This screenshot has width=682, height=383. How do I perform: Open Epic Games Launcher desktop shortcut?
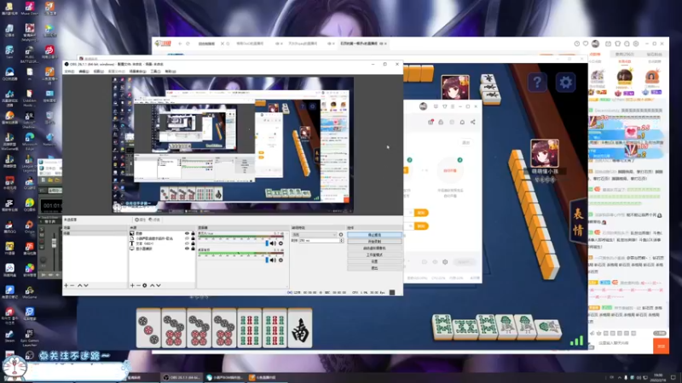coord(29,337)
